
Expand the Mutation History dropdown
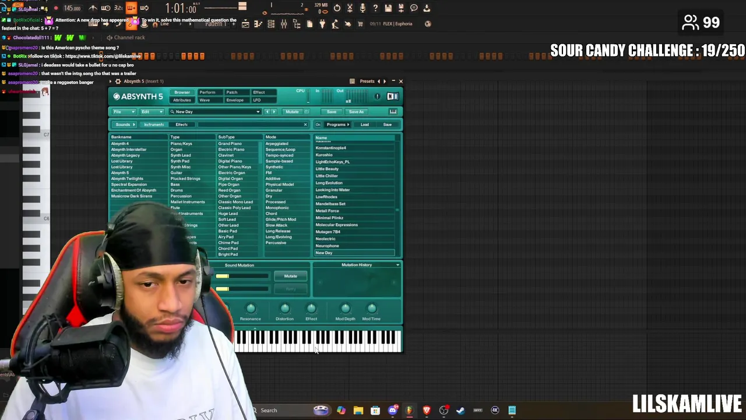[397, 265]
